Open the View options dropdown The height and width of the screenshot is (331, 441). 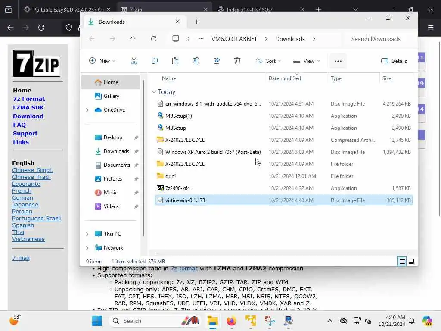307,61
